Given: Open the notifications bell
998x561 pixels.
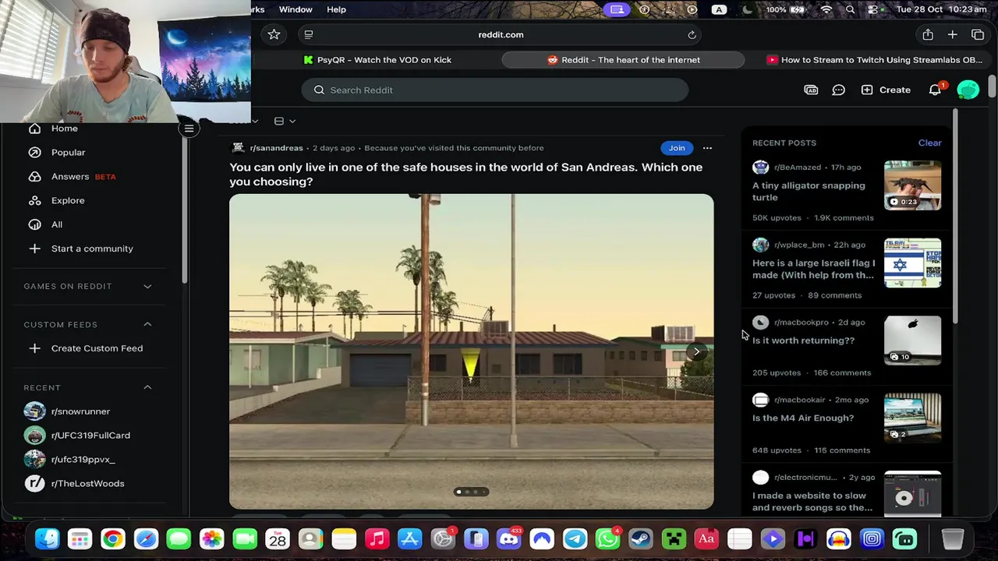Looking at the screenshot, I should pos(935,90).
